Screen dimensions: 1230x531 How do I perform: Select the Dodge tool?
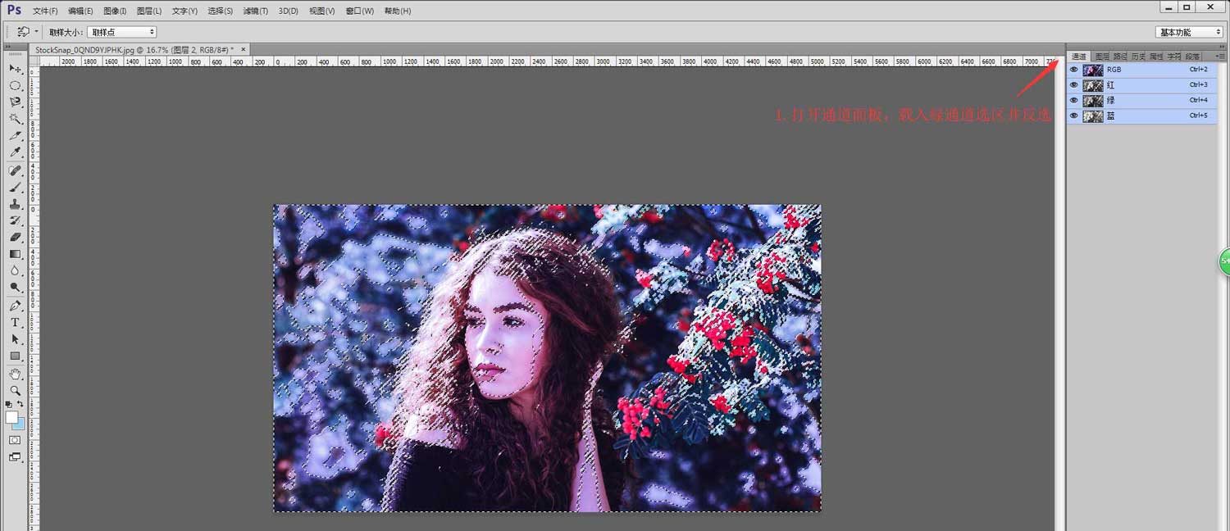click(15, 288)
